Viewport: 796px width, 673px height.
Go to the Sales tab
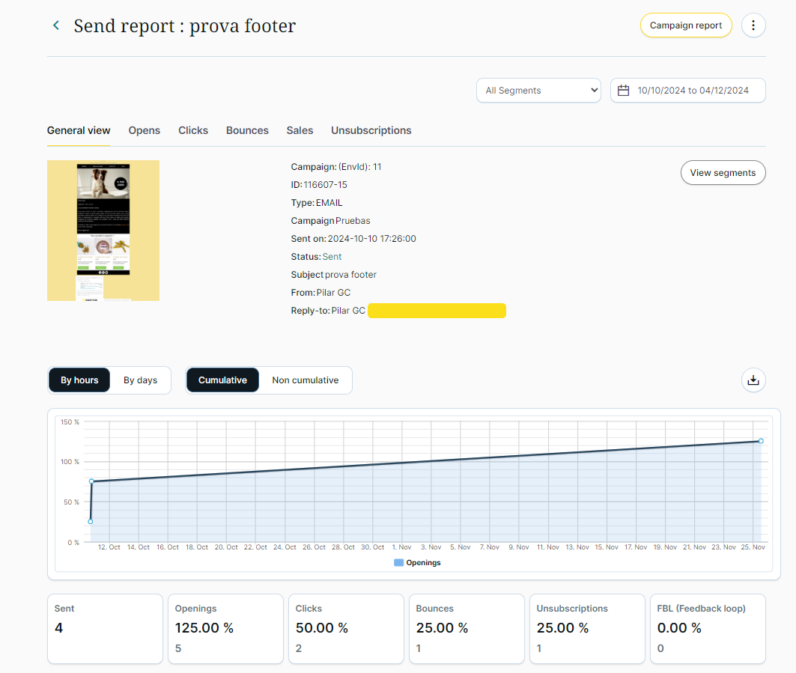pyautogui.click(x=300, y=130)
